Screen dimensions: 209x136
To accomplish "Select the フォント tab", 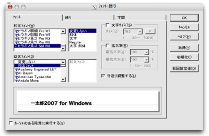I will pyautogui.click(x=36, y=17).
